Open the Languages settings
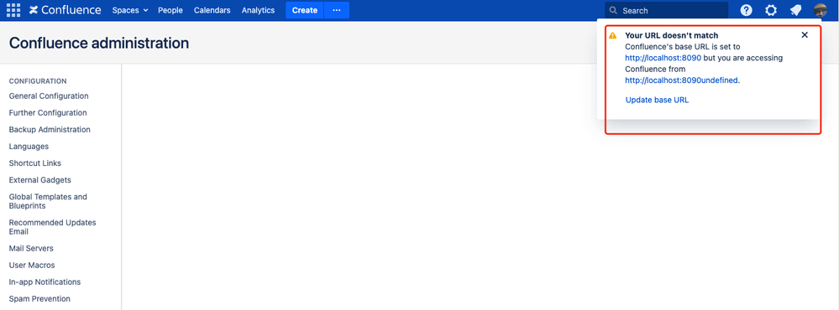 [29, 146]
